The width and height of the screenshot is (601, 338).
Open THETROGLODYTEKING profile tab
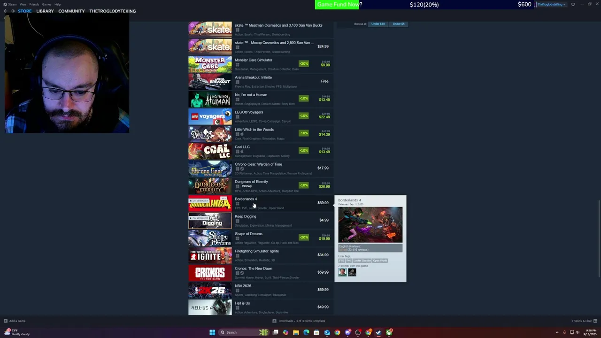pyautogui.click(x=112, y=11)
